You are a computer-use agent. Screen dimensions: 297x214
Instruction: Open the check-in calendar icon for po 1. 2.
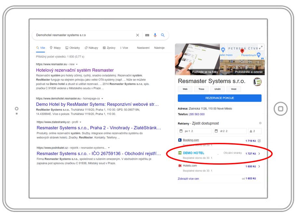[181, 131]
